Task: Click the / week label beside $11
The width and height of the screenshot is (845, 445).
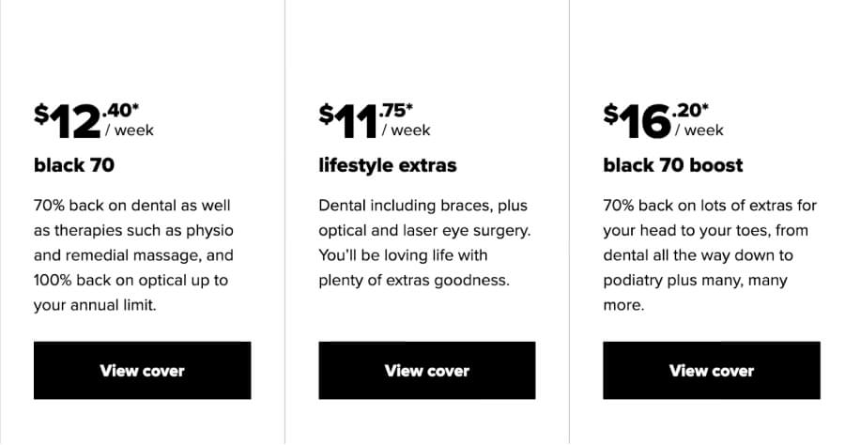Action: pos(406,130)
